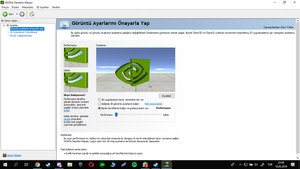Open the Masaüstü menu
The width and height of the screenshot is (300, 169).
click(27, 7)
